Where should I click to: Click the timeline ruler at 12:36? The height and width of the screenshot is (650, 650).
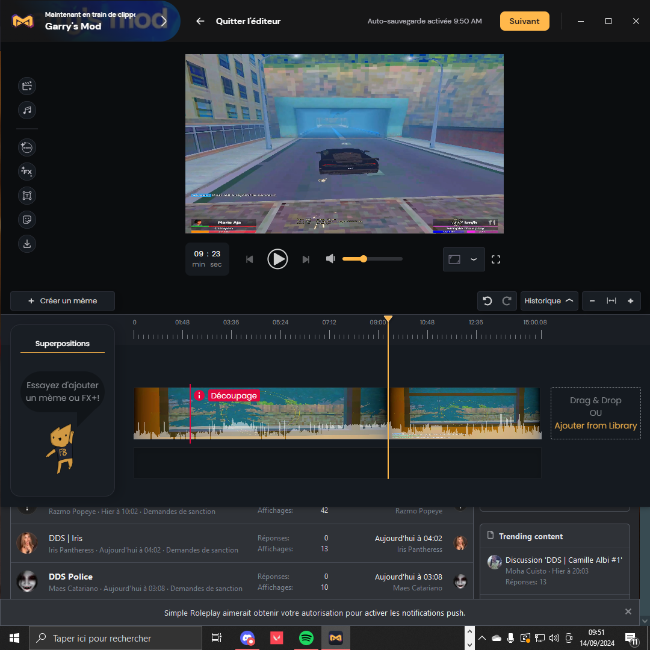tap(476, 323)
